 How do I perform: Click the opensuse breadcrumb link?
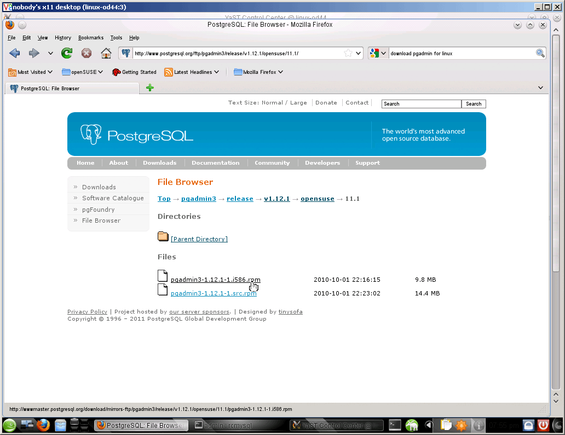(x=318, y=199)
